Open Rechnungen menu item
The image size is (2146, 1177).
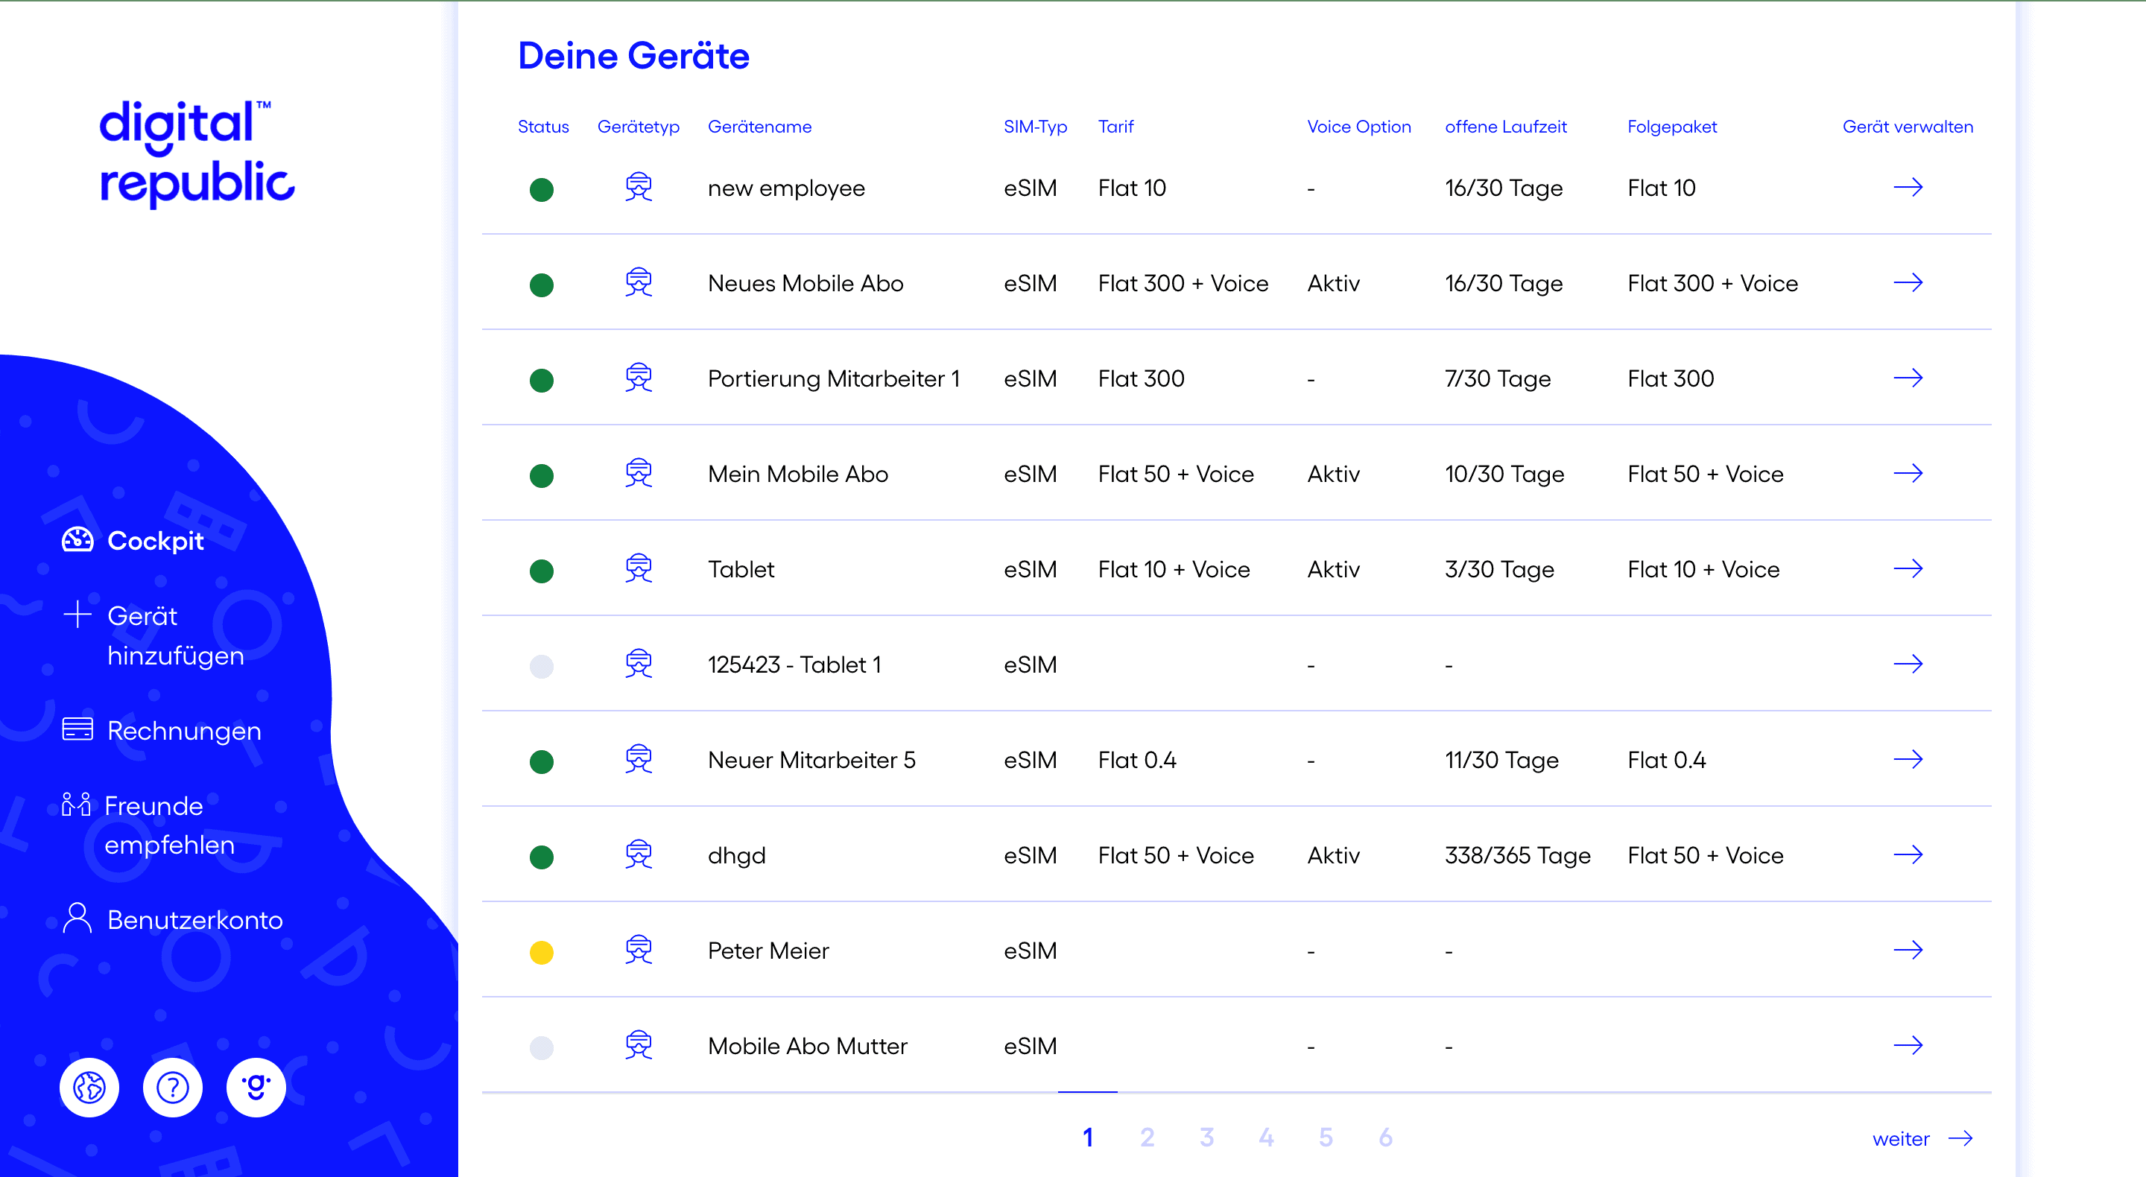point(183,731)
